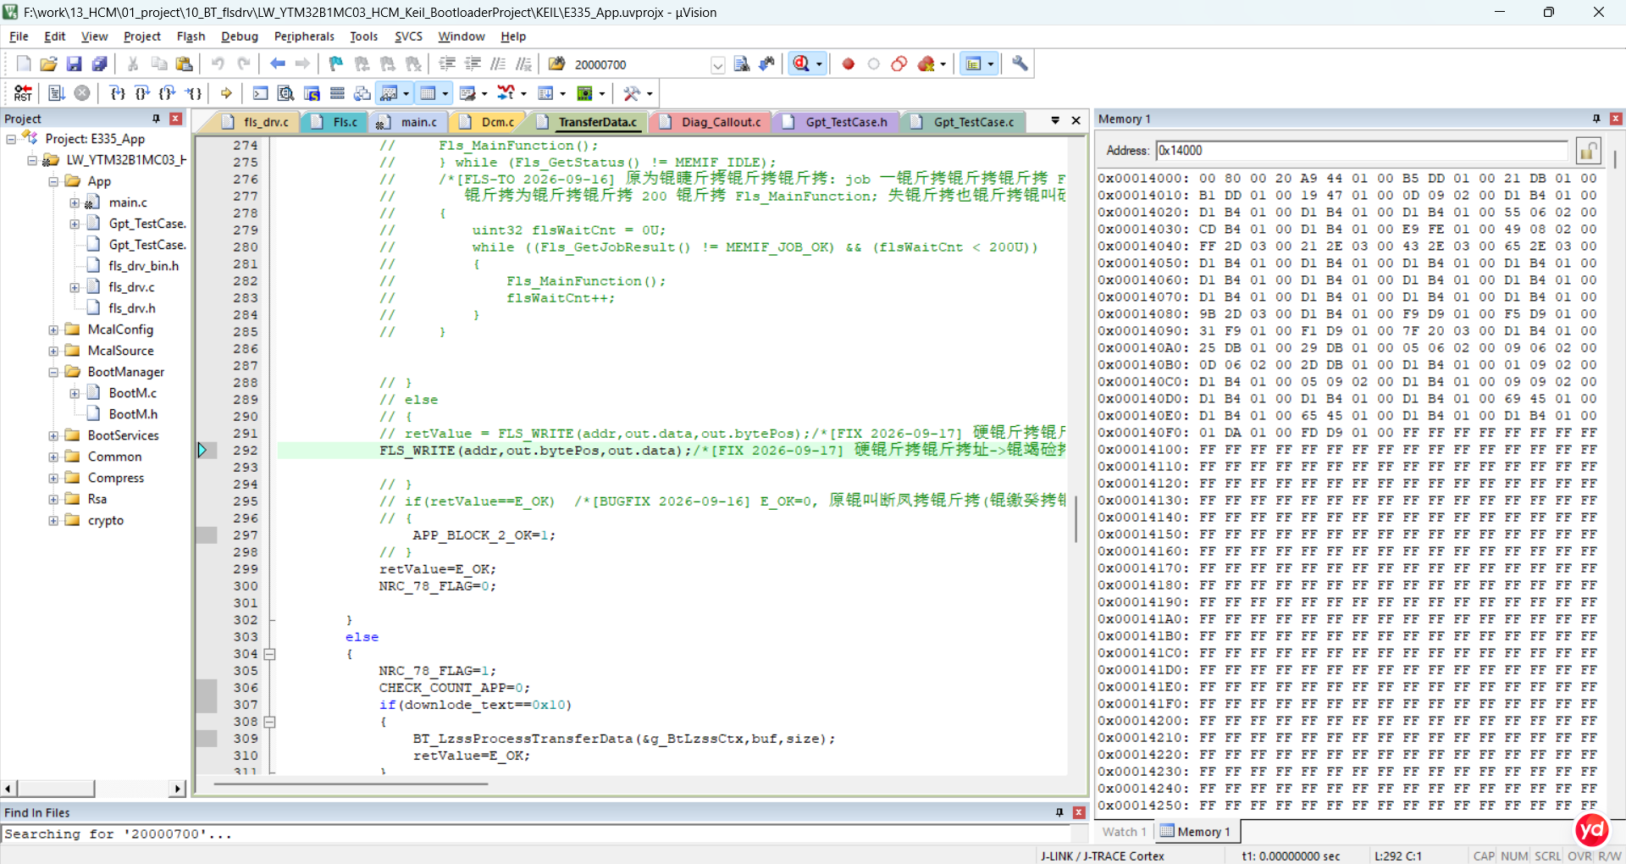Toggle Enable/Disable Breakpoint white circle
1626x864 pixels.
click(x=874, y=64)
